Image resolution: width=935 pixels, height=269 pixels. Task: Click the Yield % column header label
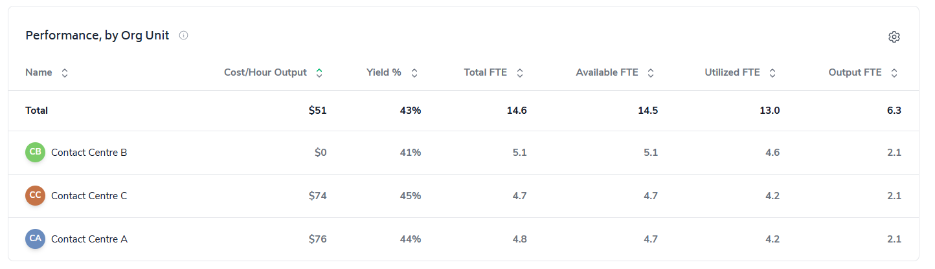coord(383,72)
